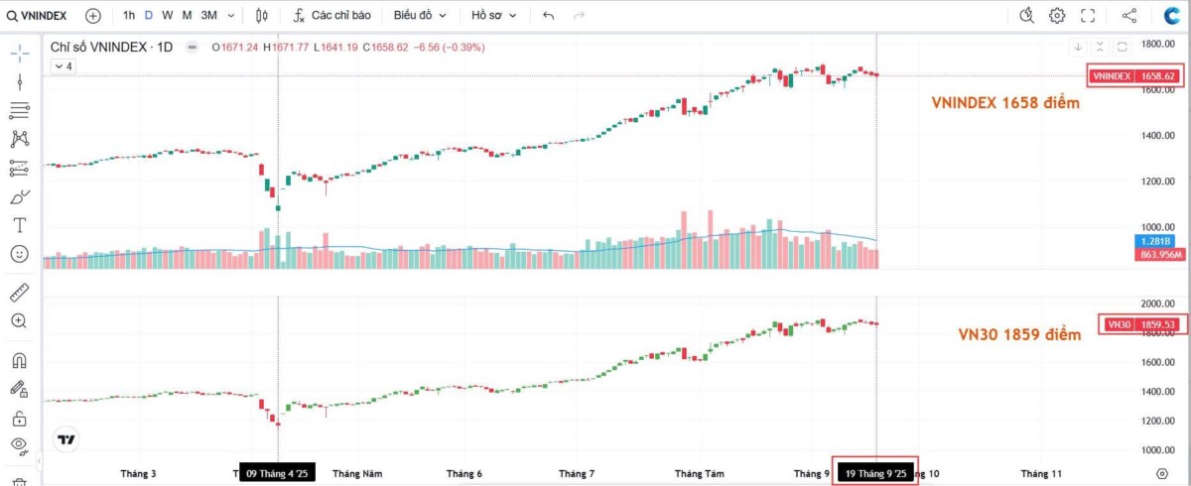The image size is (1191, 486).
Task: Select the brush drawing tool
Action: (19, 196)
